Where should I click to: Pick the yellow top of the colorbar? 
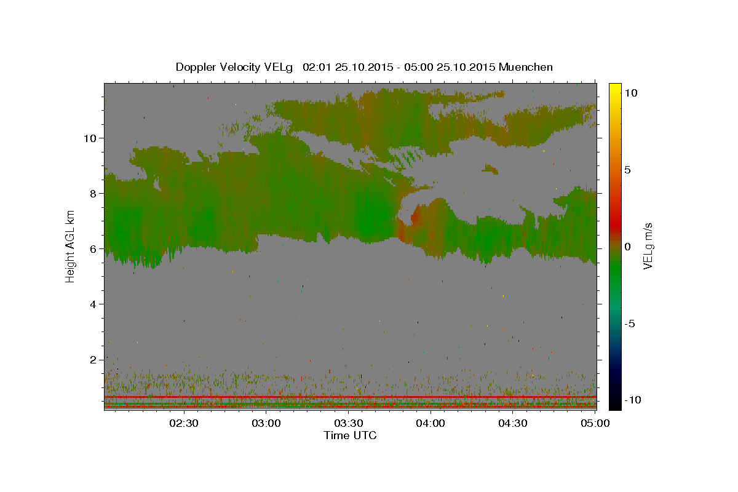615,89
